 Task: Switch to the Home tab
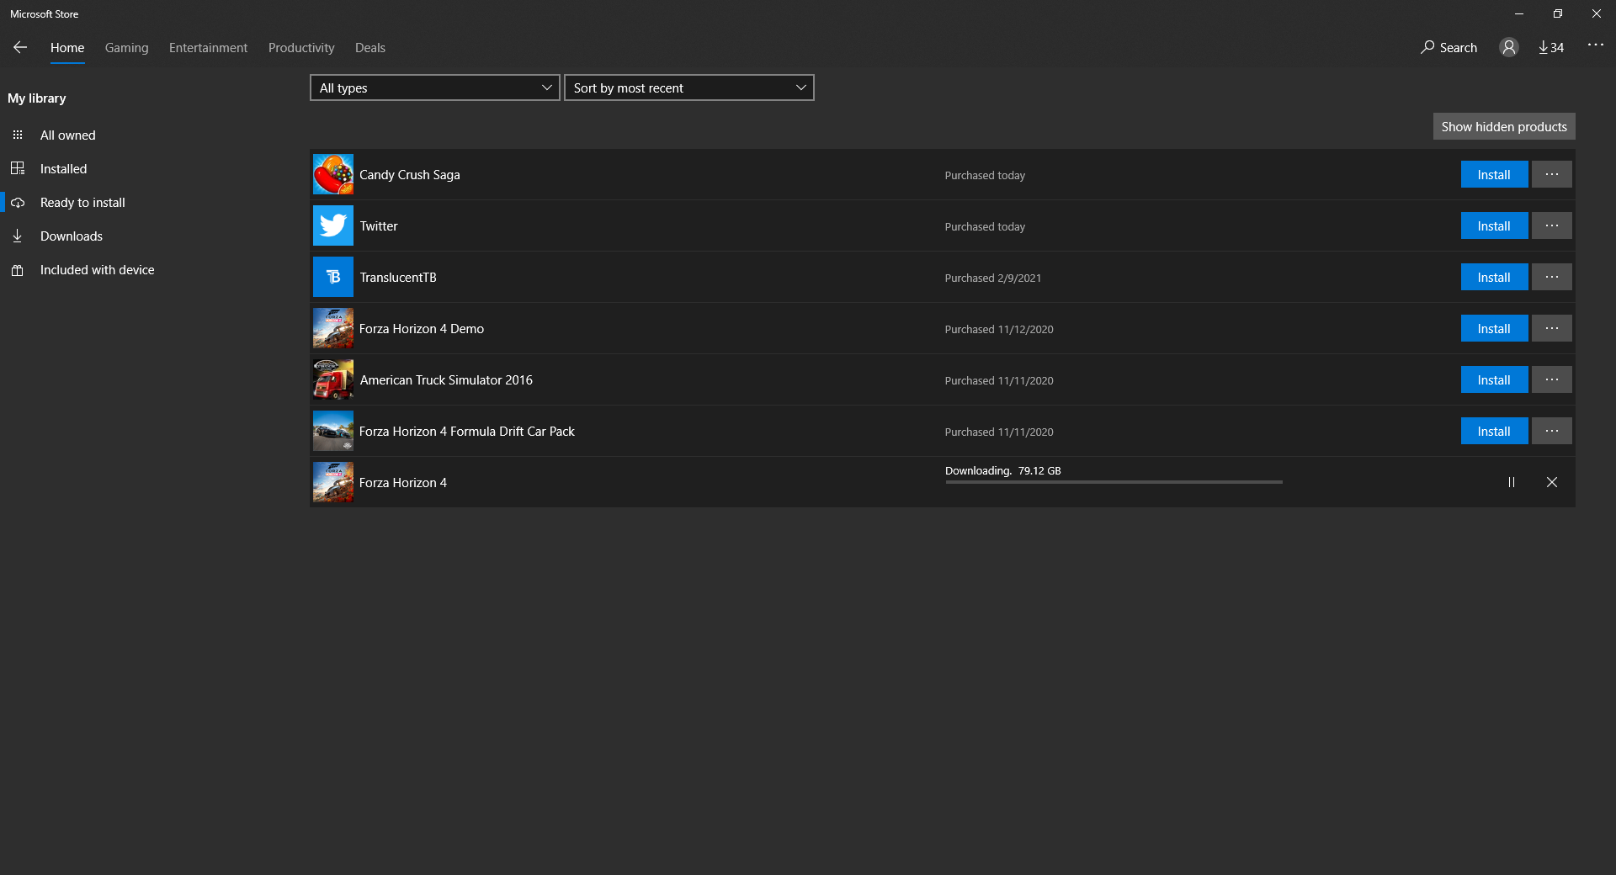[x=67, y=48]
